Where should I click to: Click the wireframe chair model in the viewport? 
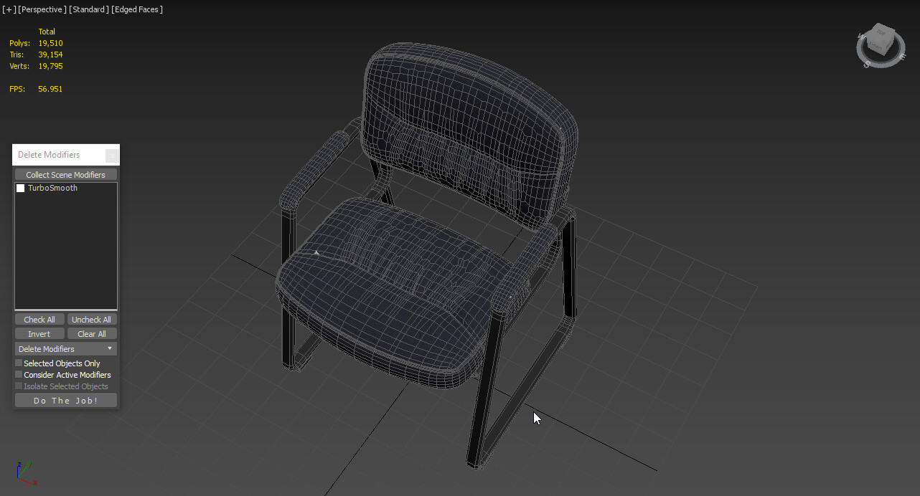coord(409,272)
